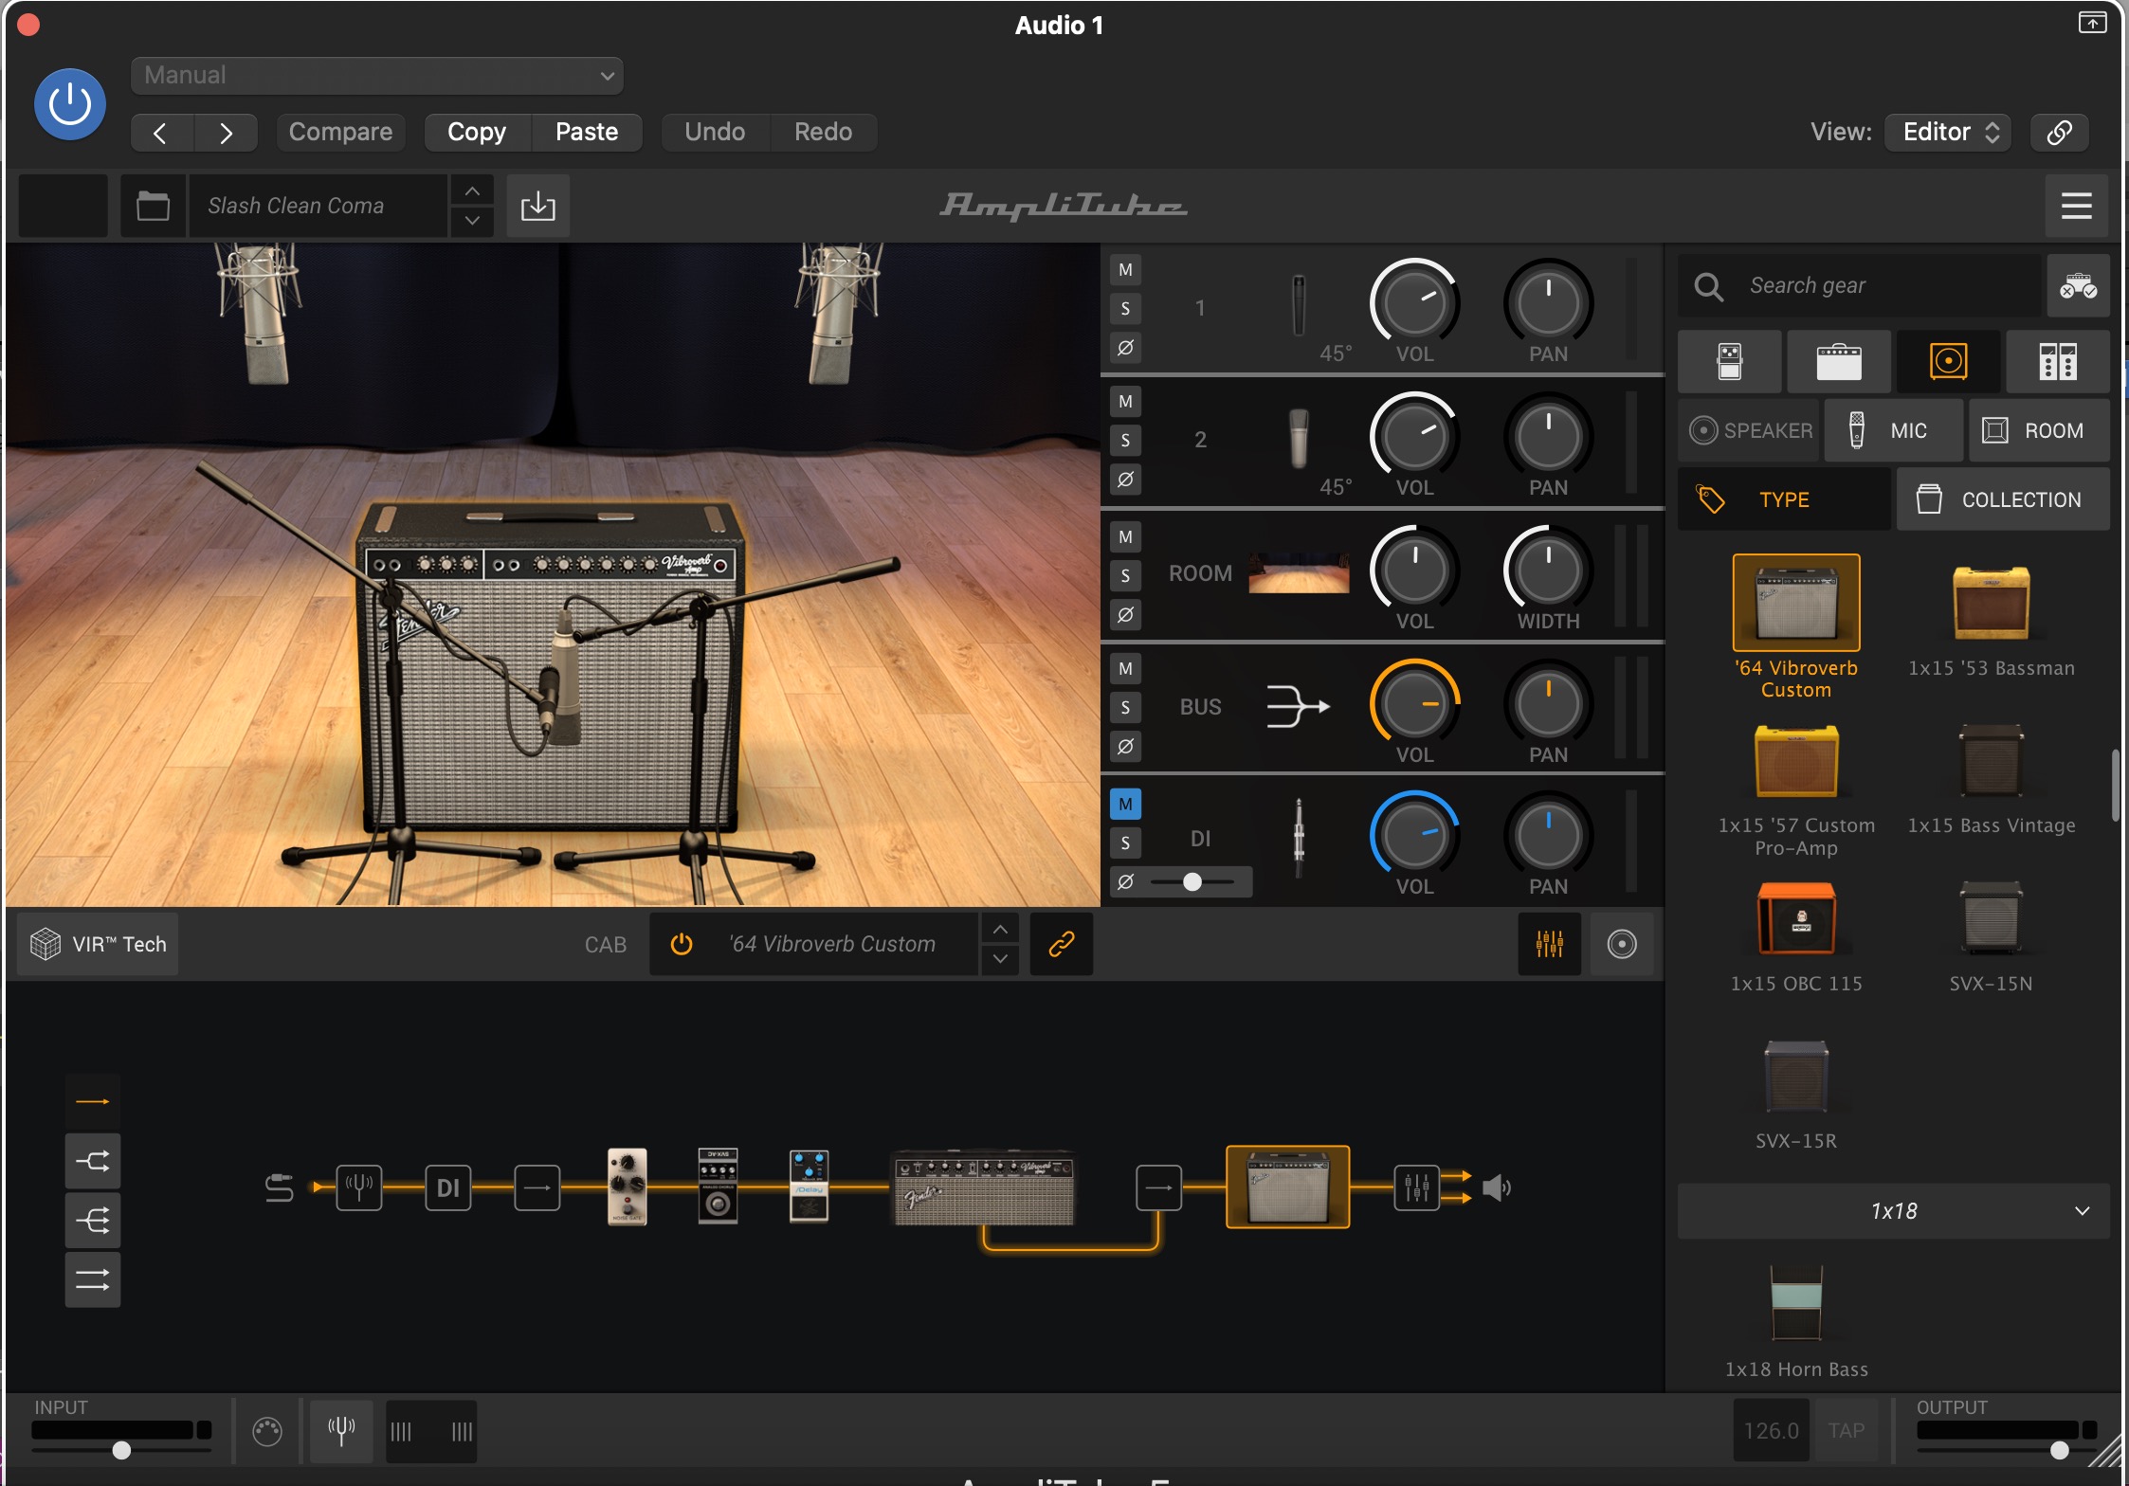Step to previous preset with up arrow
2129x1486 pixels.
point(472,191)
